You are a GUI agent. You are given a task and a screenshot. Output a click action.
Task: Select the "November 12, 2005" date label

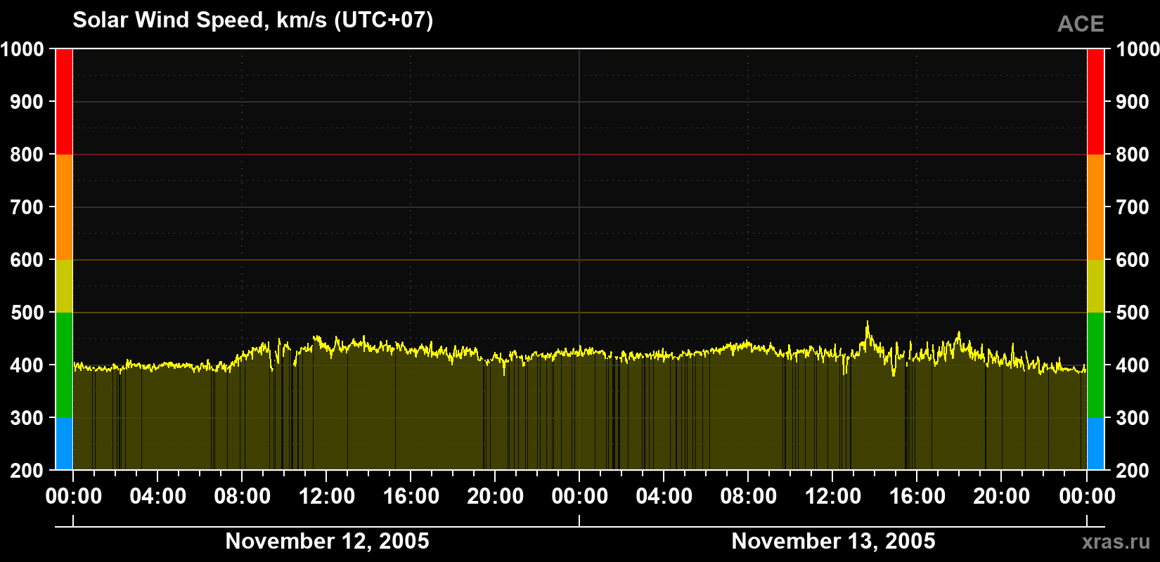coord(327,541)
